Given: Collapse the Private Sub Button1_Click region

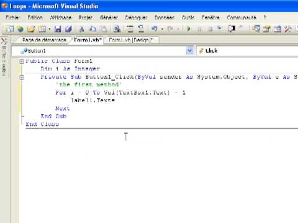Looking at the screenshot, I should pos(22,77).
